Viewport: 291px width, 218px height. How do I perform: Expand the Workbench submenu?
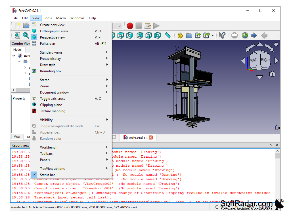point(71,147)
